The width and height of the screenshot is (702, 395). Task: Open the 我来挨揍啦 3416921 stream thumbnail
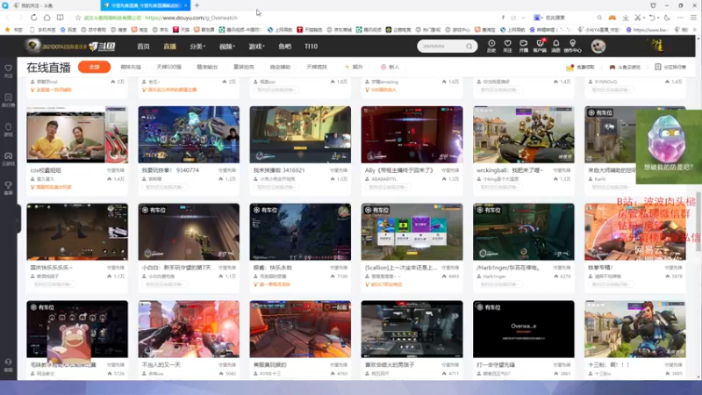[300, 134]
